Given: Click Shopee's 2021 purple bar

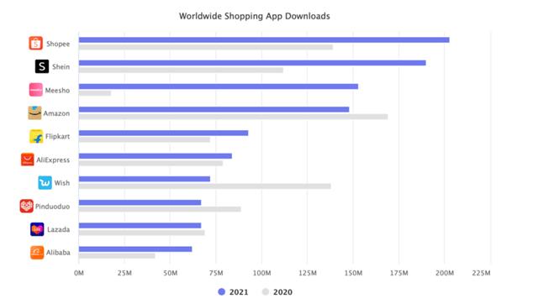Looking at the screenshot, I should point(264,40).
